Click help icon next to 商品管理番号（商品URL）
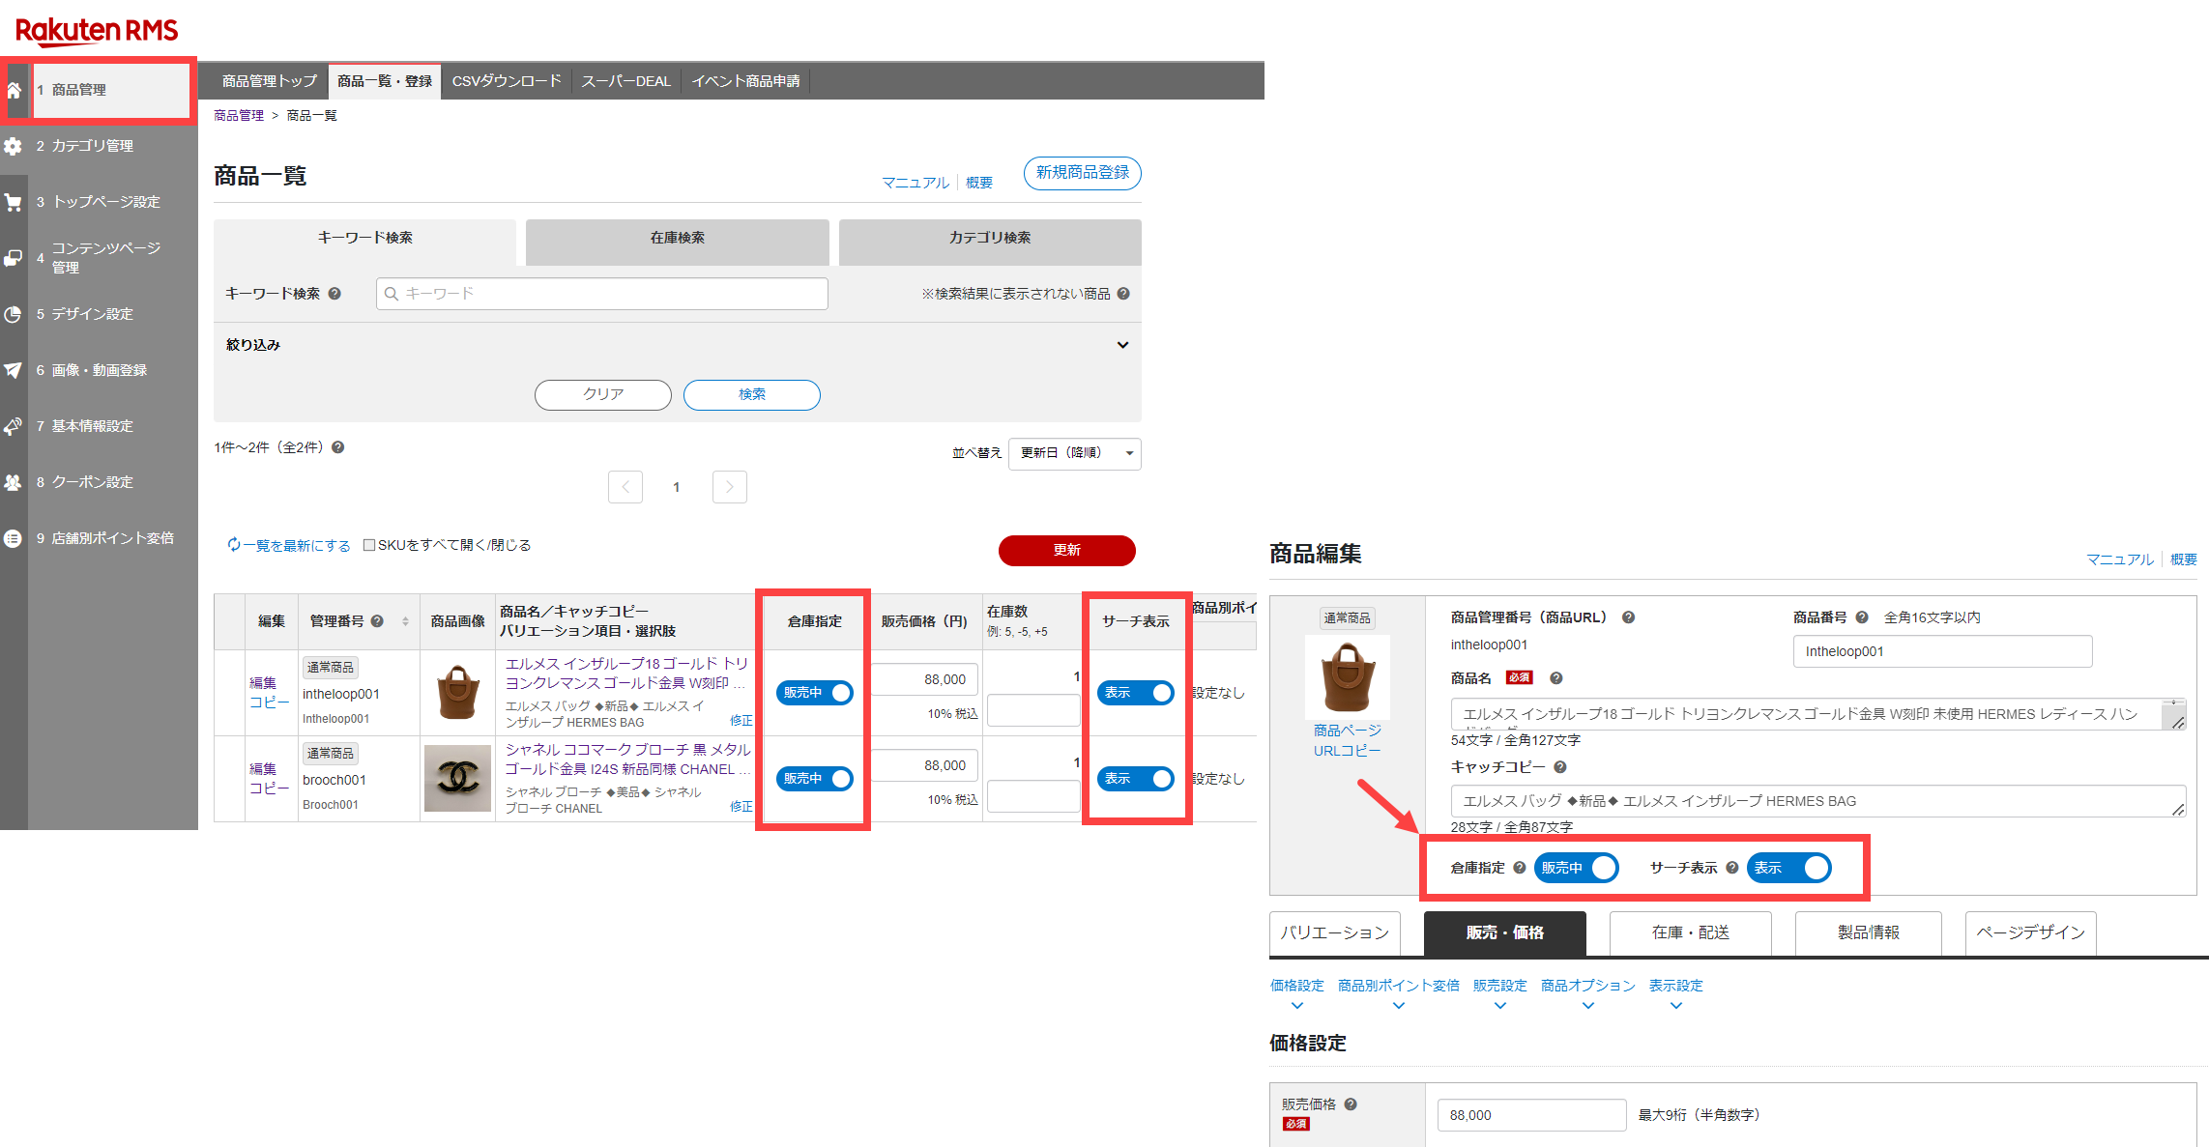This screenshot has width=2209, height=1147. [1628, 617]
